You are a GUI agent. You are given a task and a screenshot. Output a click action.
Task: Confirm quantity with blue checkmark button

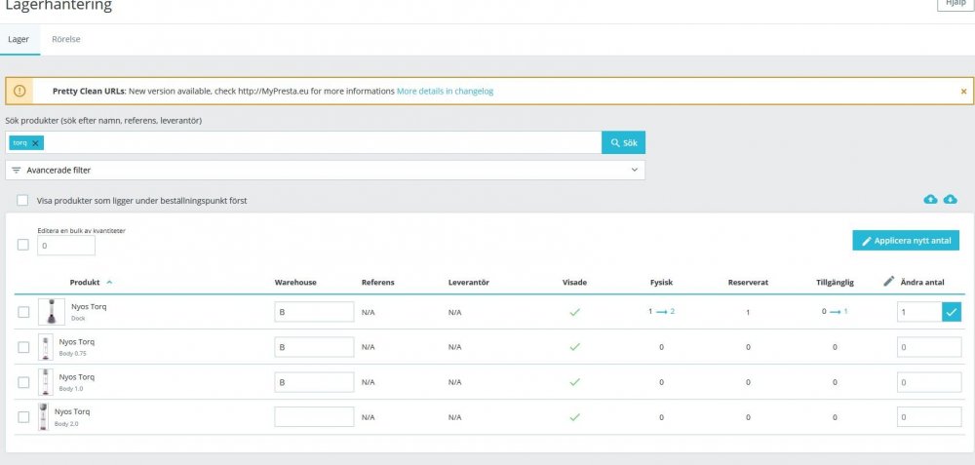(x=952, y=312)
